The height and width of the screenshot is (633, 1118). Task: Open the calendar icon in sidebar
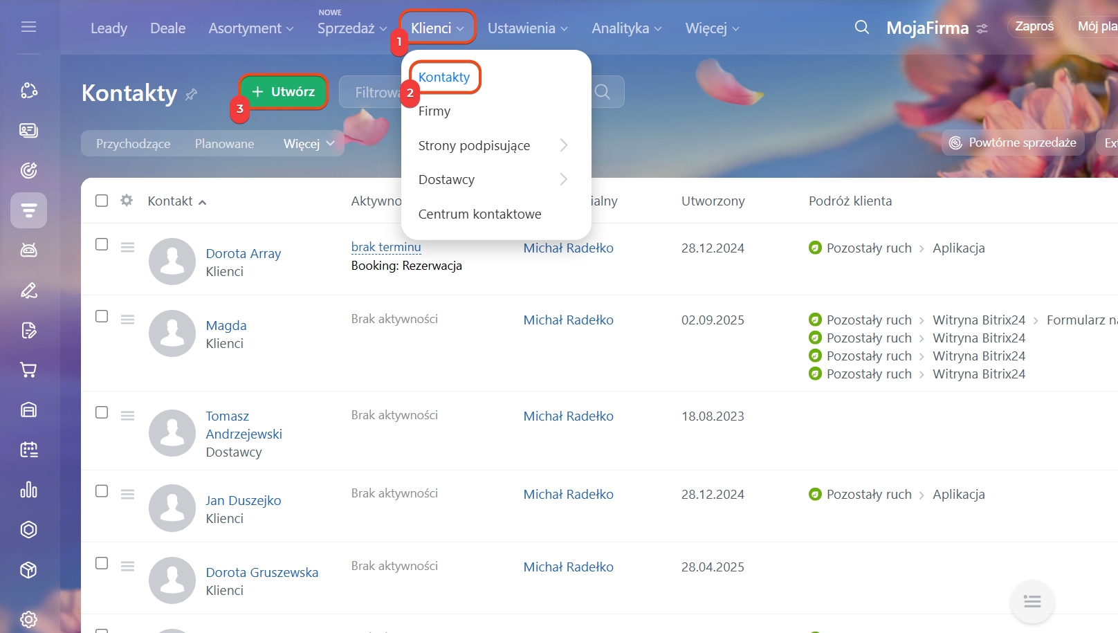click(x=28, y=450)
